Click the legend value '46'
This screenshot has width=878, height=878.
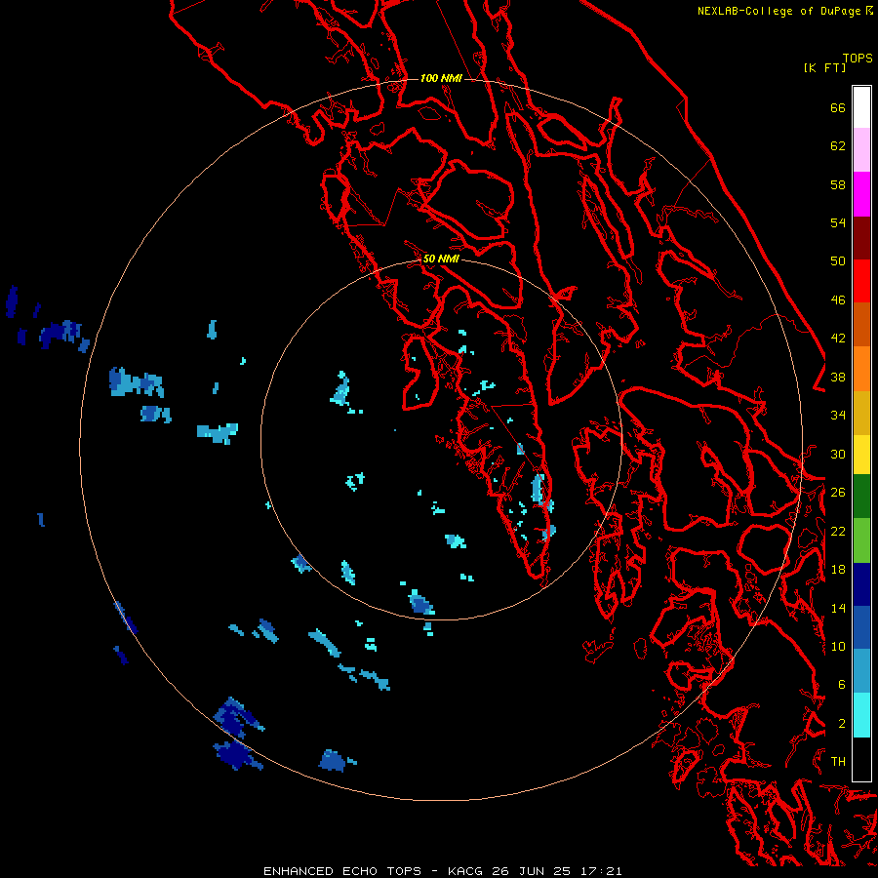coord(838,300)
